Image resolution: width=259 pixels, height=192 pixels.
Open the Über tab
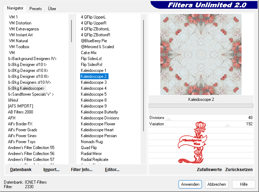[x=52, y=8]
